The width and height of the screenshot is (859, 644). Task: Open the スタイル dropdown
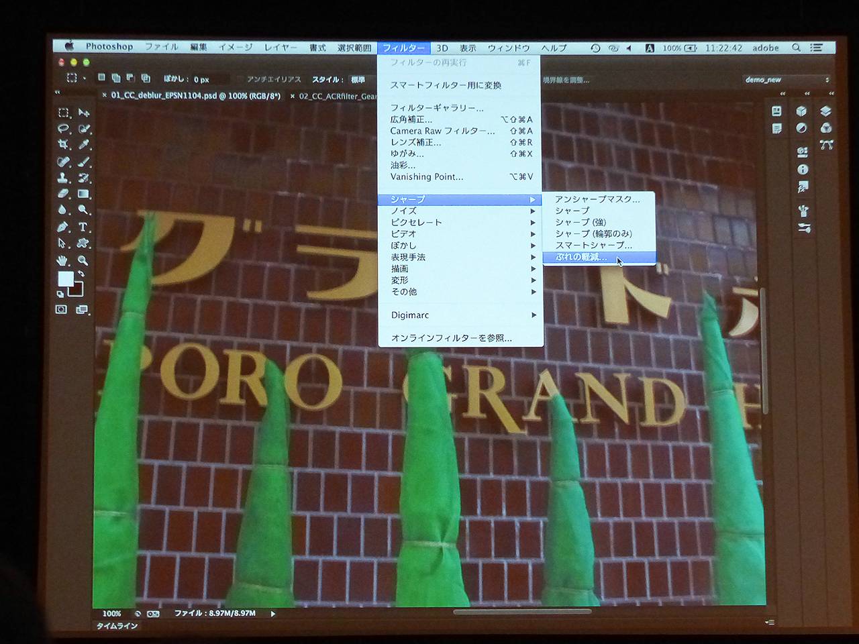(362, 79)
